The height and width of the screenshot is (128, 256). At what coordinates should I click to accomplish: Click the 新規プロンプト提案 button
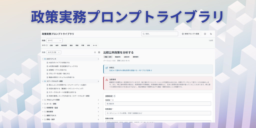[x=190, y=34]
